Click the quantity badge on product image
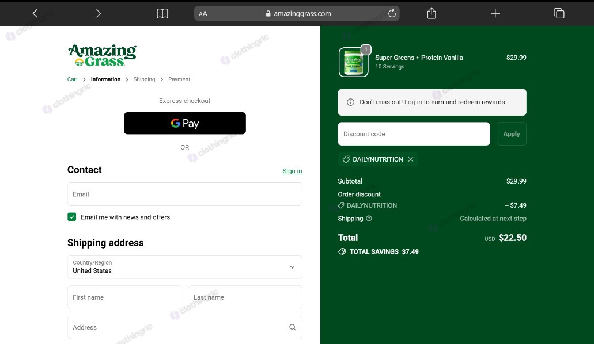594x344 pixels. point(366,49)
